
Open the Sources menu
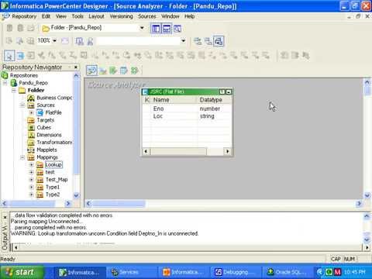(147, 16)
